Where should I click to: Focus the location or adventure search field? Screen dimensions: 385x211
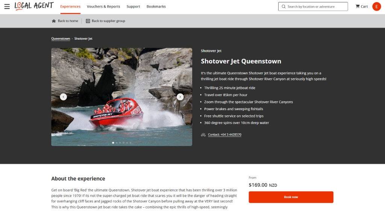pyautogui.click(x=313, y=7)
